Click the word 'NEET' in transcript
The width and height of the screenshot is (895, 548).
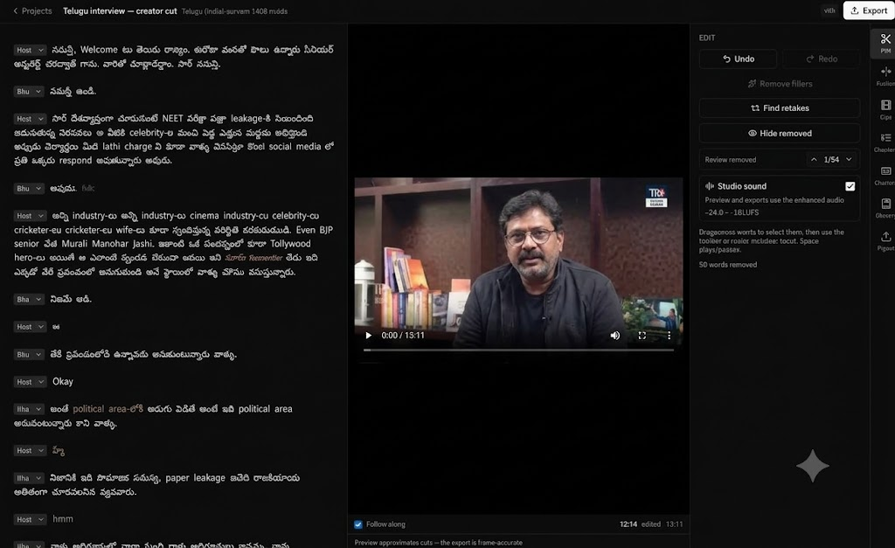pyautogui.click(x=172, y=118)
